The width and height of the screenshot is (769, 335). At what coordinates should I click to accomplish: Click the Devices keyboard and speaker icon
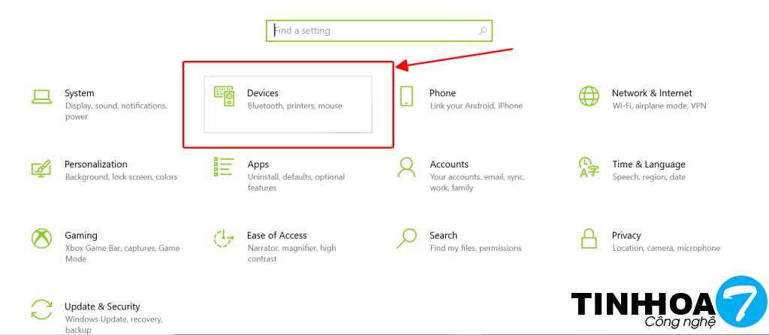[224, 96]
